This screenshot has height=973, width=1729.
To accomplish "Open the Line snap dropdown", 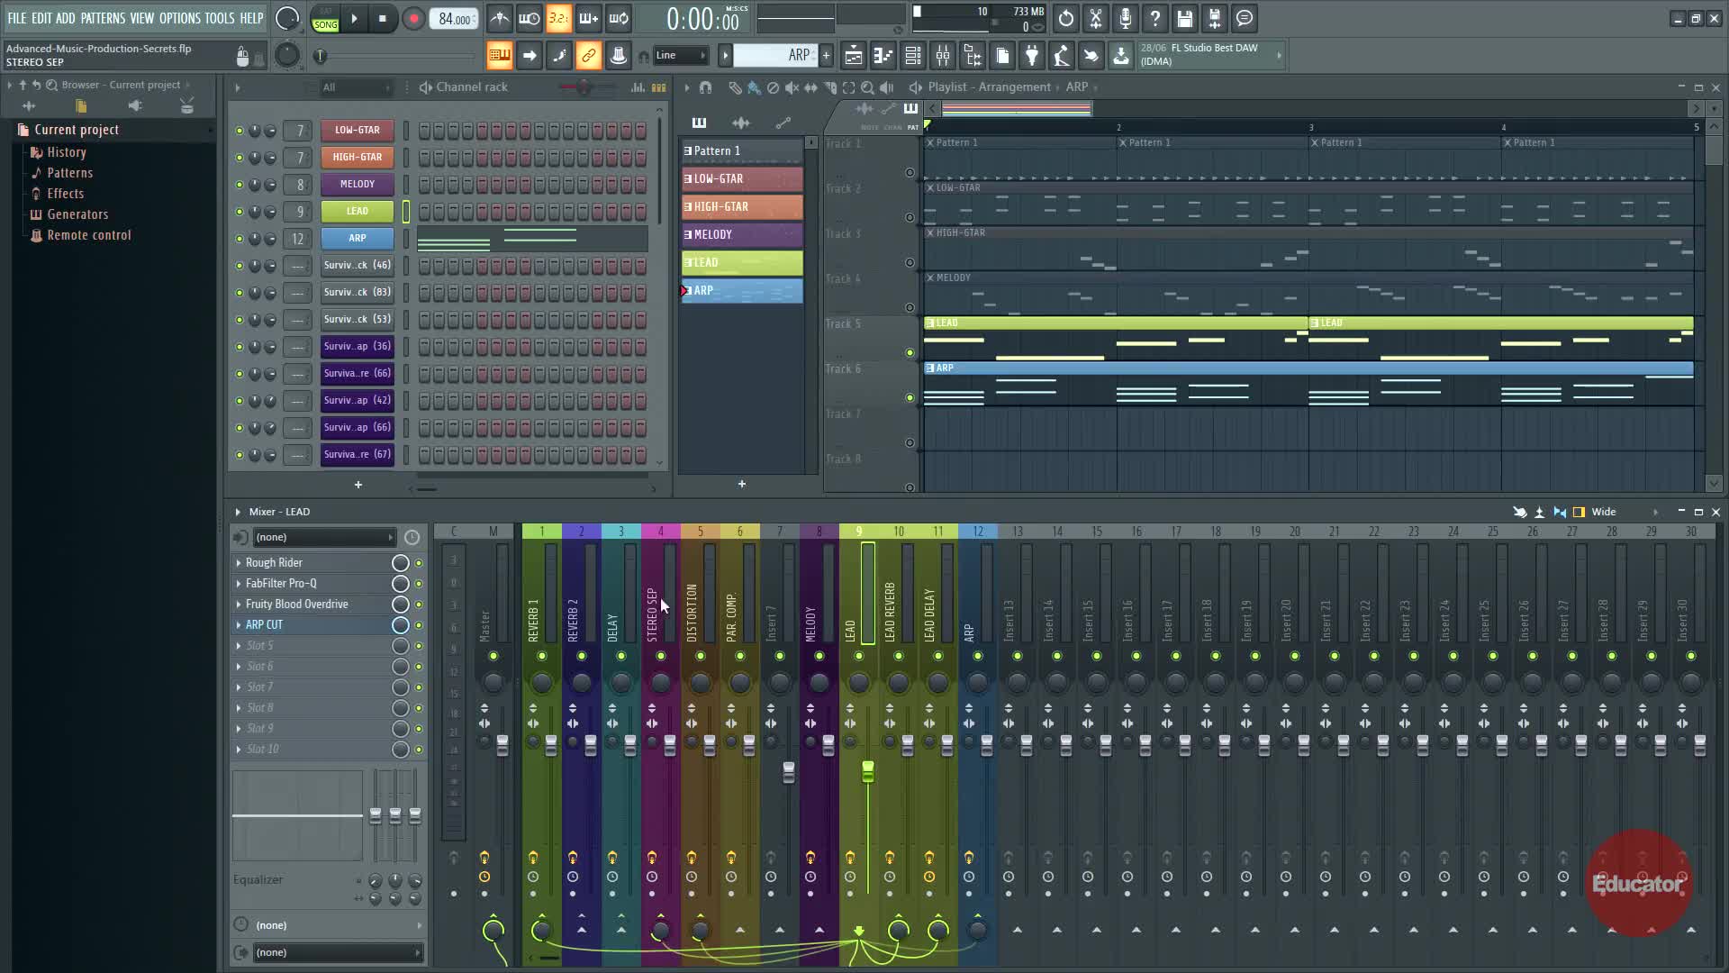I will 681,56.
